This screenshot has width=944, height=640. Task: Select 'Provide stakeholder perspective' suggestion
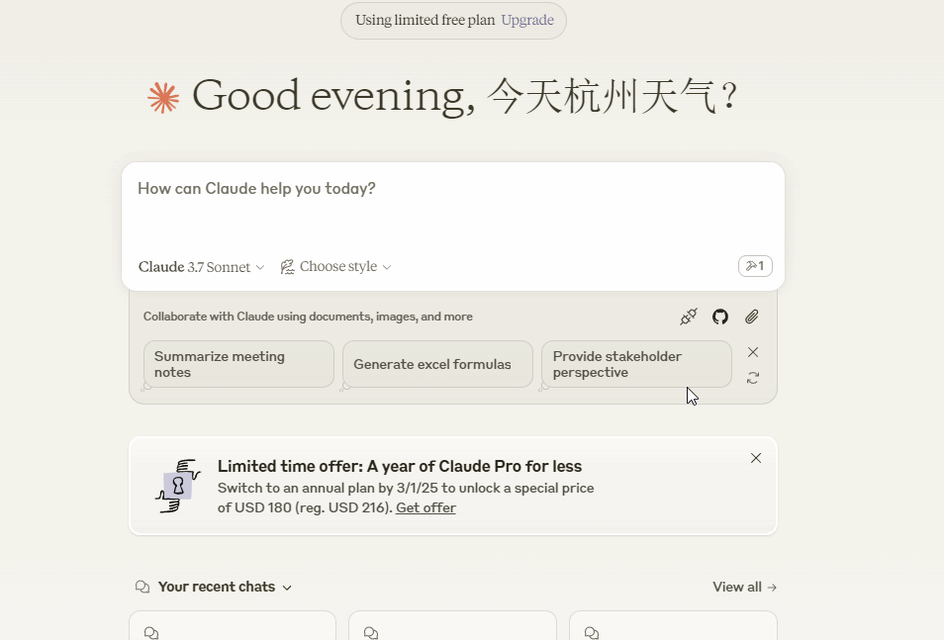(x=636, y=364)
